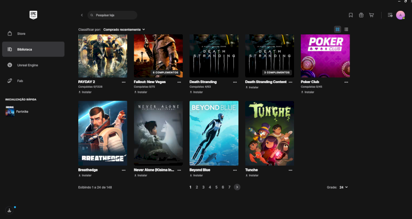412x219 pixels.
Task: Click the Poker Club cover art
Action: tap(325, 56)
